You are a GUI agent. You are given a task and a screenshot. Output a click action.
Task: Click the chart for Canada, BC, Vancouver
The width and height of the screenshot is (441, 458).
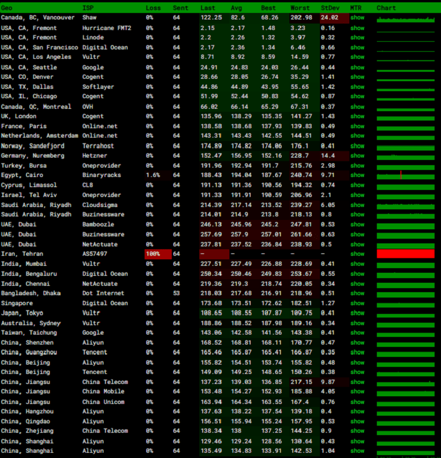(406, 19)
